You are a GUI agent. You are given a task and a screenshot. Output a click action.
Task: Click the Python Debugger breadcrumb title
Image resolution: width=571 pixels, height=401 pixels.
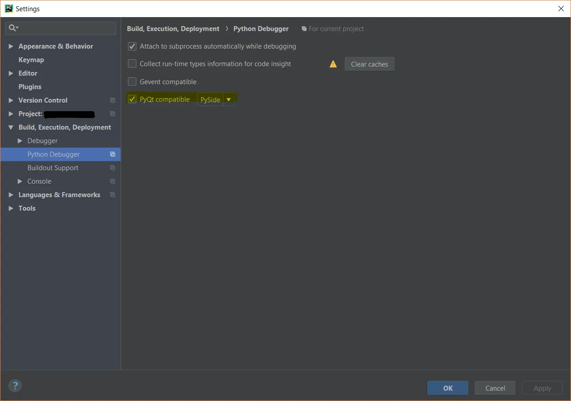(261, 29)
